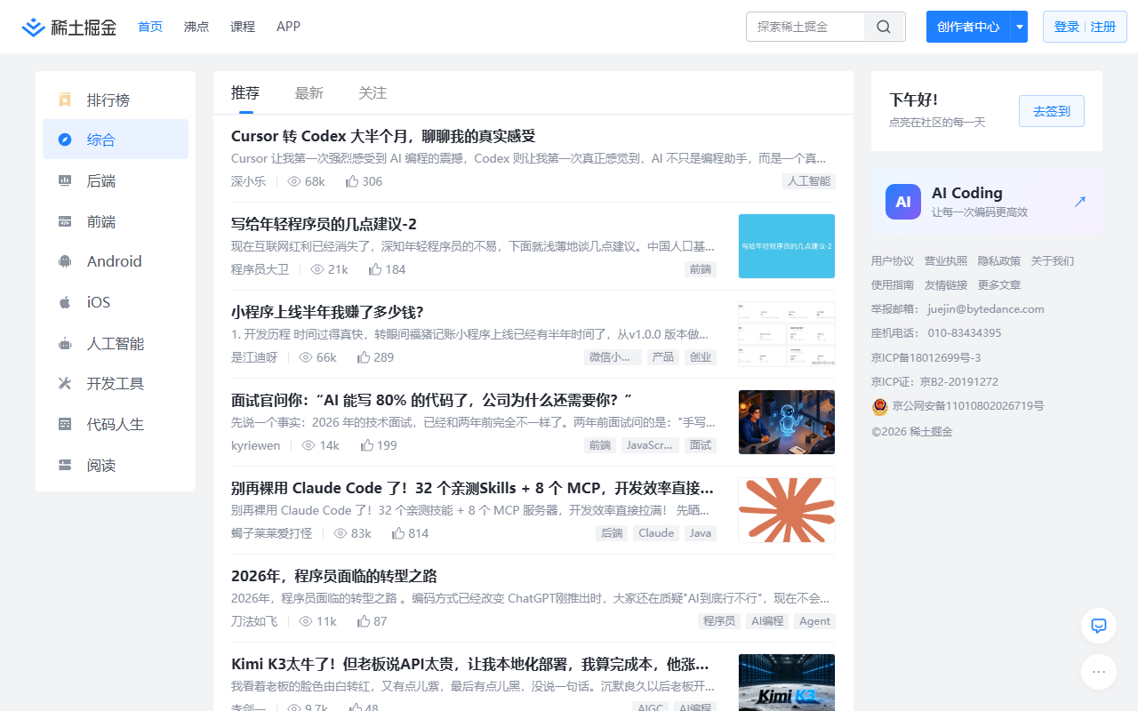Click thumbs-up with 814 likes
This screenshot has height=711, width=1138.
(x=398, y=533)
